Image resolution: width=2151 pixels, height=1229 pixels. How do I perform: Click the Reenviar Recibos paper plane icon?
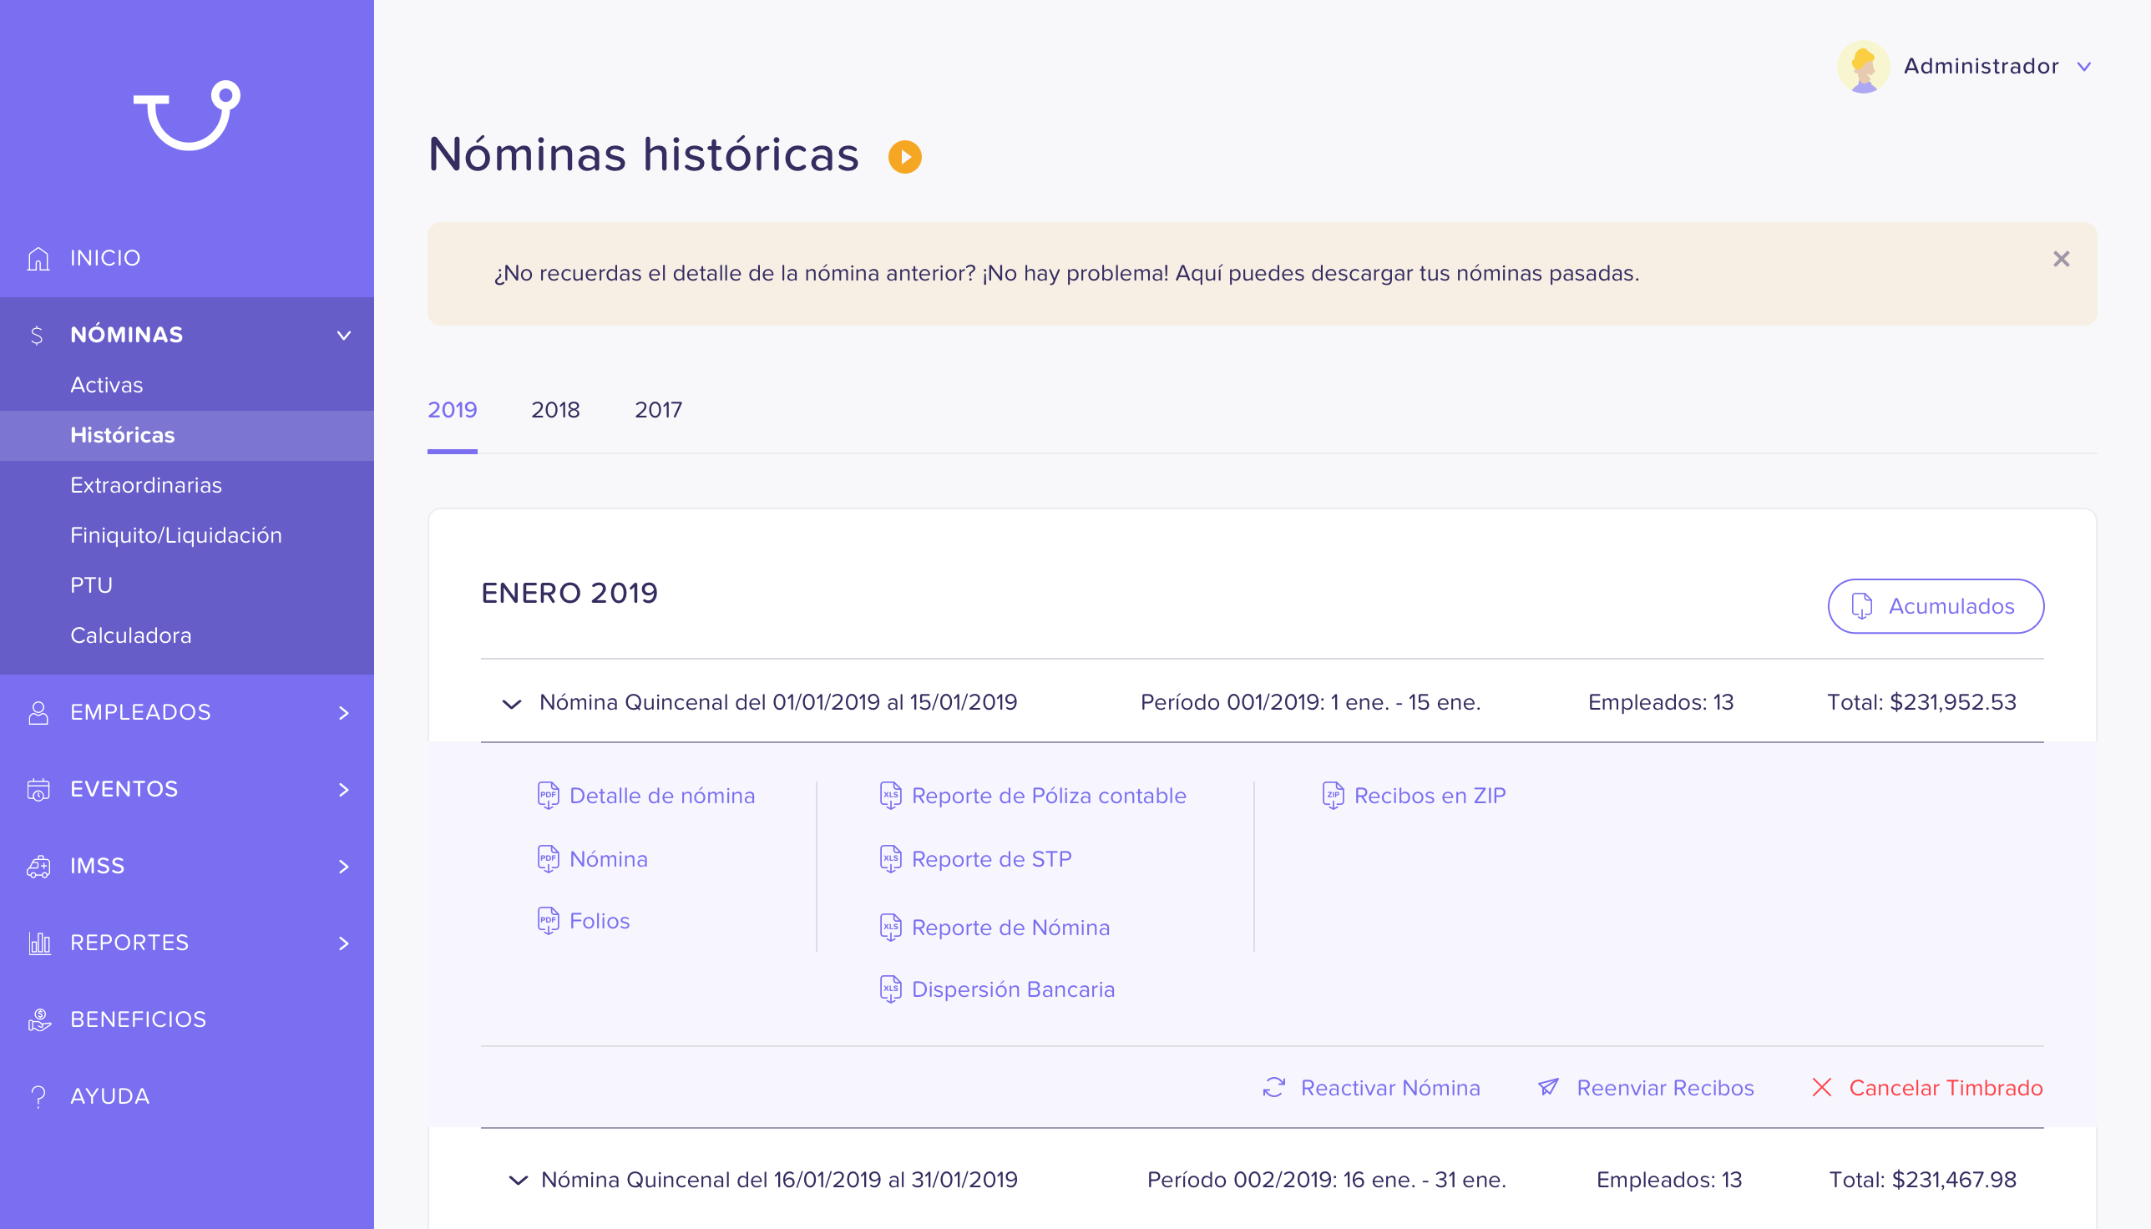1548,1088
